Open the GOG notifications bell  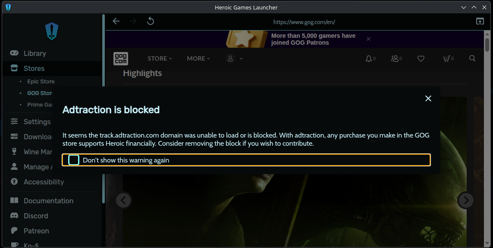(369, 58)
